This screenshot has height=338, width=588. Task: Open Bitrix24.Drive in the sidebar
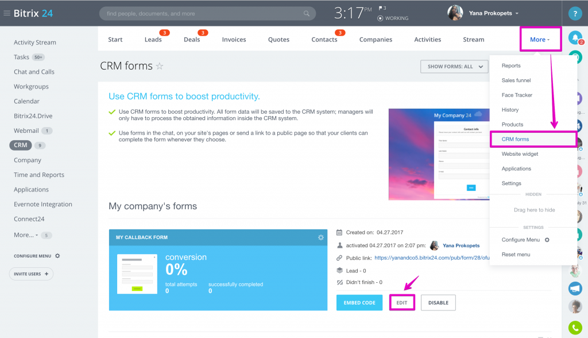[33, 116]
